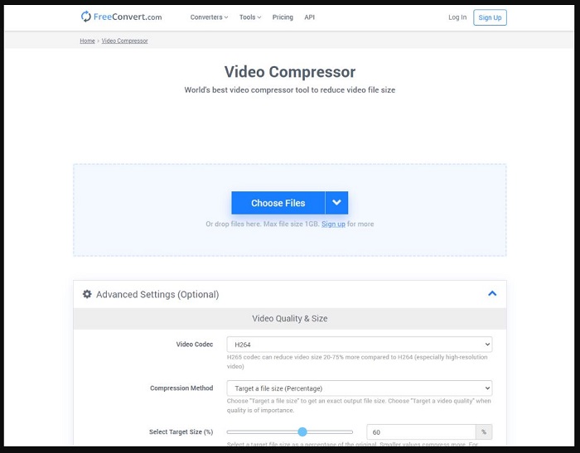
Task: Click the Log In link
Action: pyautogui.click(x=457, y=17)
